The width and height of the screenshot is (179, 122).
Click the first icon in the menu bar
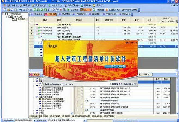pyautogui.click(x=4, y=5)
